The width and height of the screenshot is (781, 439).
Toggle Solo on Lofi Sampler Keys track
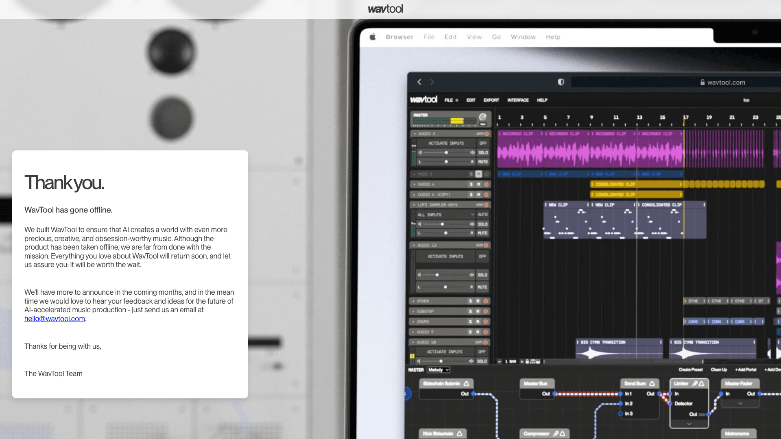click(483, 224)
